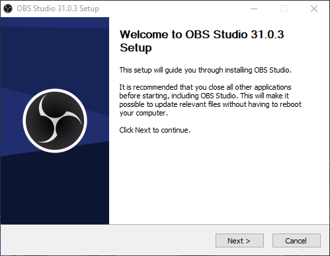This screenshot has height=256, width=330.
Task: Click the "It is recommended" paragraph line
Action: click(205, 87)
